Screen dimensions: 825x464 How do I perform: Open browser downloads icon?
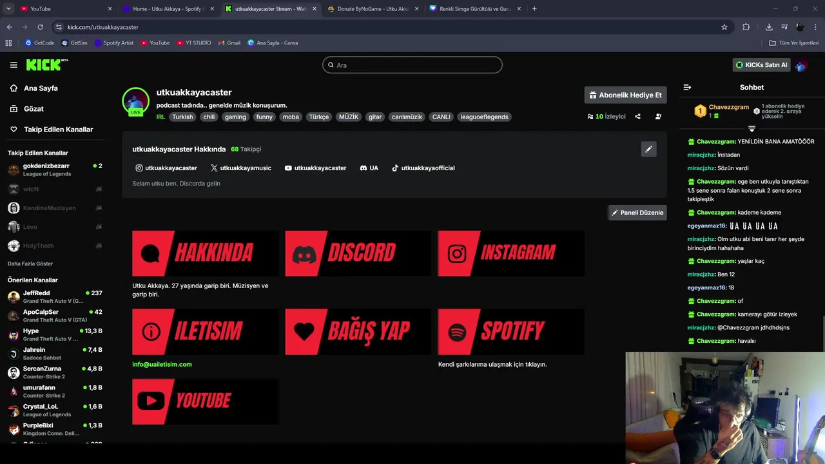(769, 27)
